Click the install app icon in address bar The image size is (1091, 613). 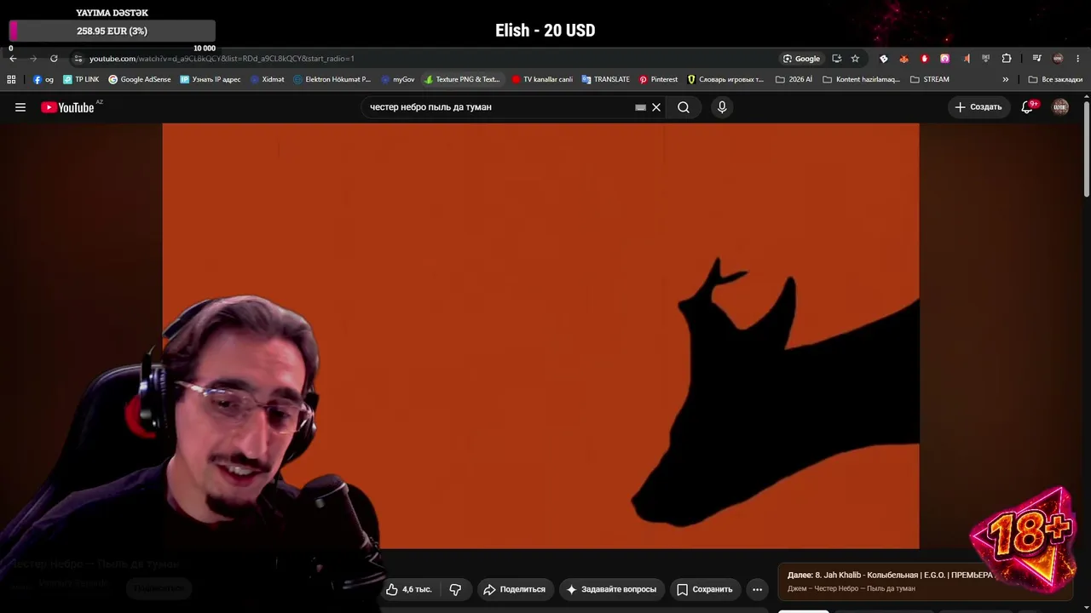[x=836, y=59]
